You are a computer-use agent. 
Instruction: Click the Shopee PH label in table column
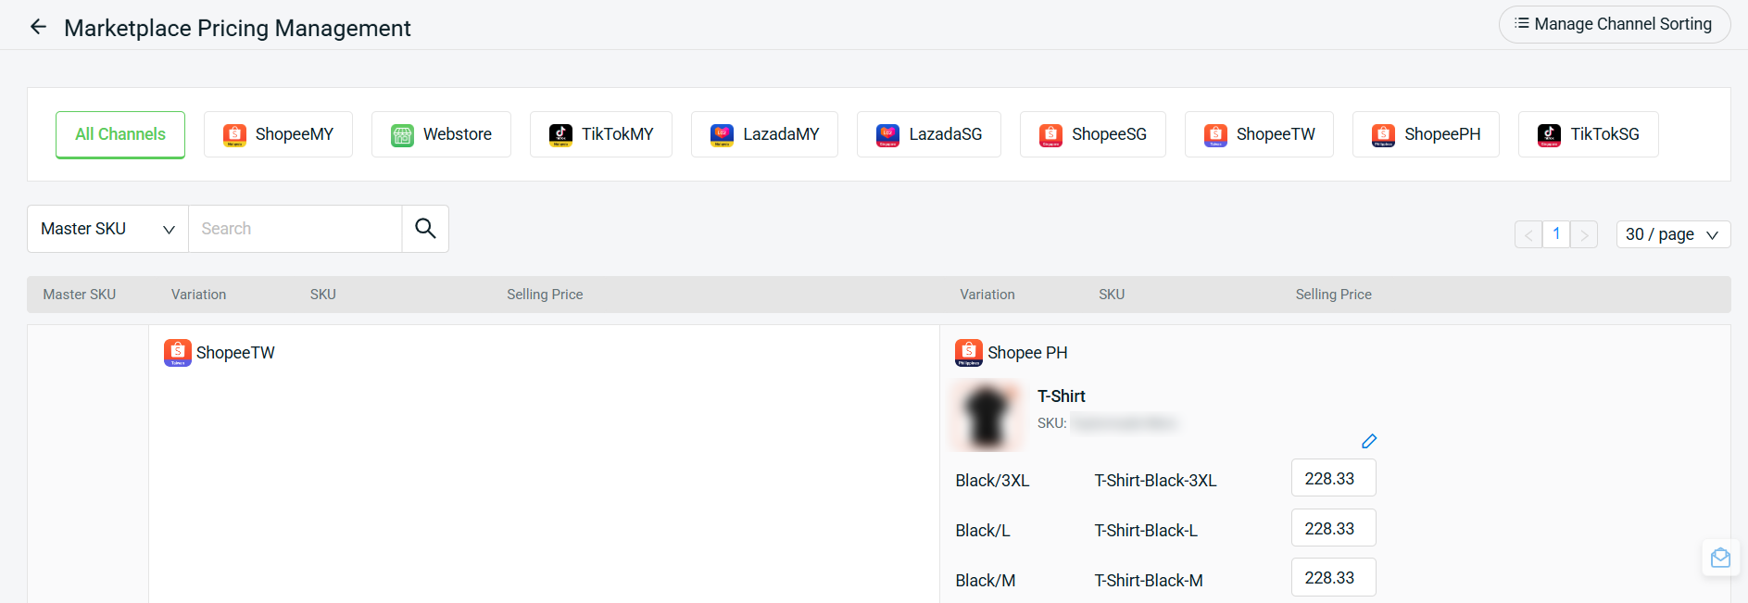coord(1027,353)
